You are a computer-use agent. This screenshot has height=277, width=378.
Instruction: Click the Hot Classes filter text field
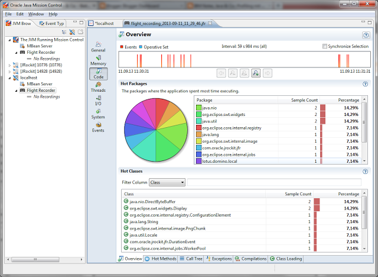[x=274, y=182]
